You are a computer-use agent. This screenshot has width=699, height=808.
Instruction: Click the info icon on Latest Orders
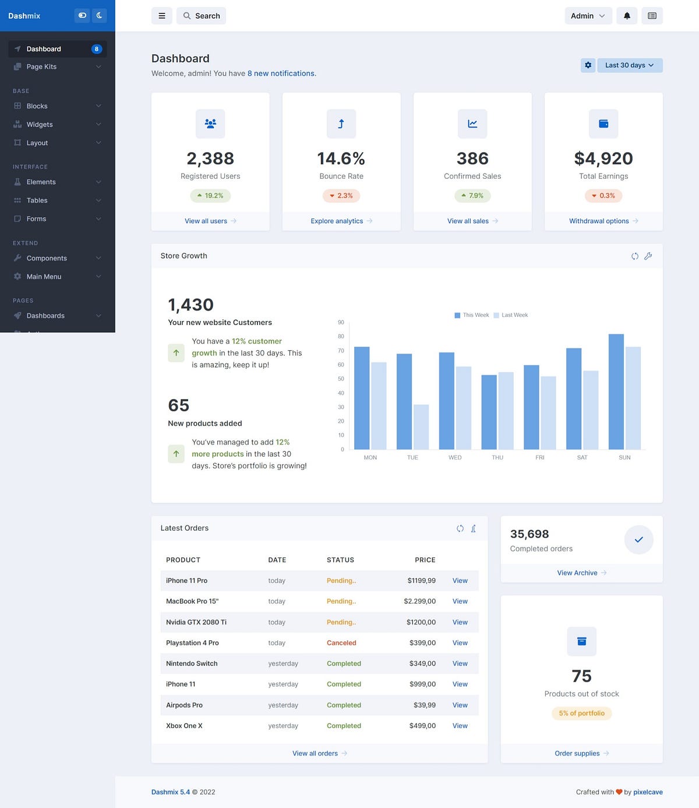[x=473, y=528]
